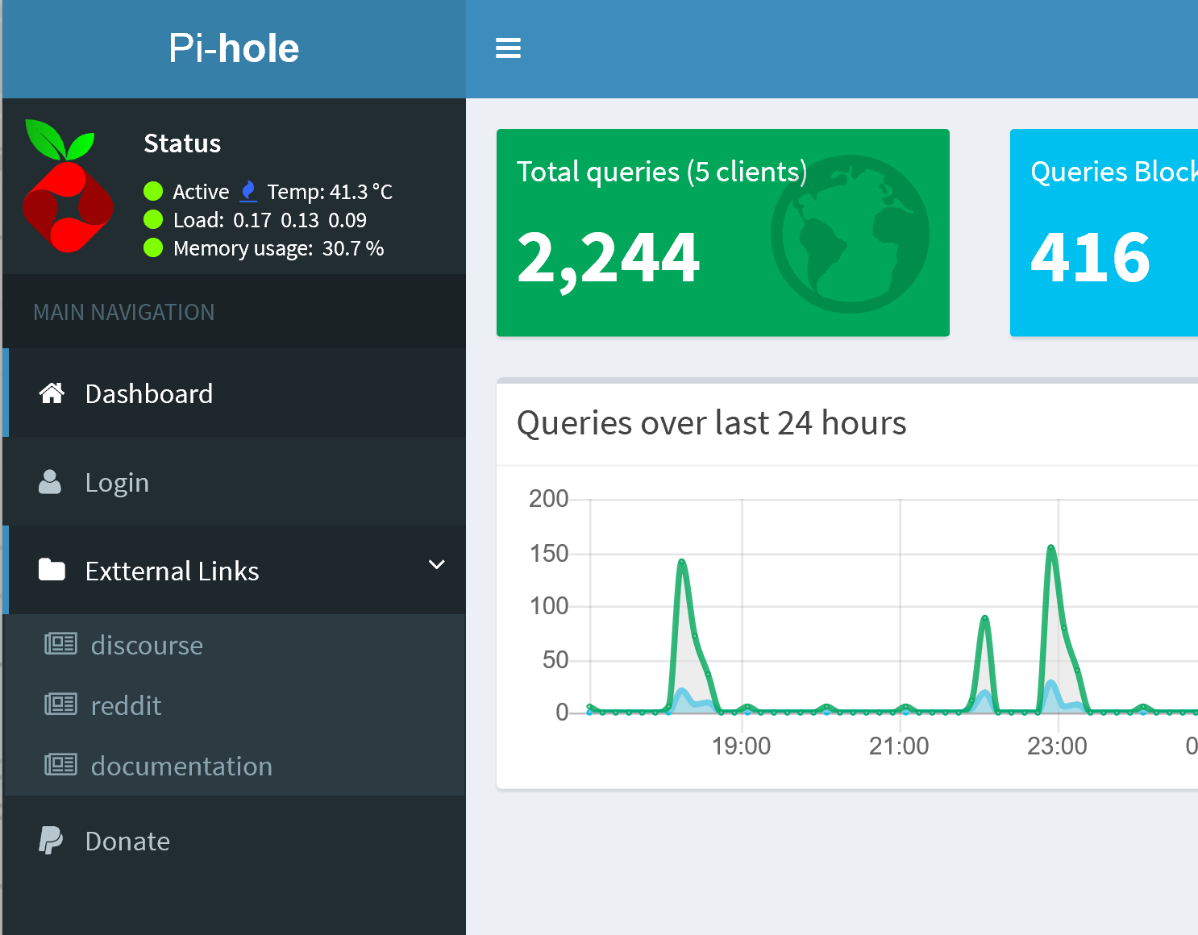This screenshot has height=935, width=1198.
Task: Open the hamburger sidebar menu
Action: click(x=508, y=48)
